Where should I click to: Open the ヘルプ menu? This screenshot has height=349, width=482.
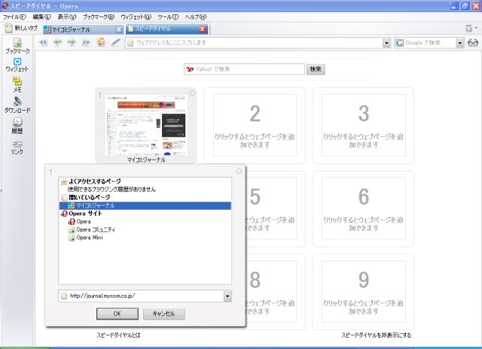click(196, 17)
